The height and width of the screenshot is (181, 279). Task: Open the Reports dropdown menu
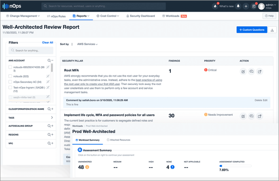(x=81, y=16)
